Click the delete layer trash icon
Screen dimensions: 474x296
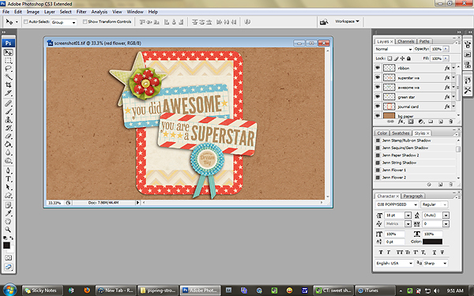click(451, 122)
